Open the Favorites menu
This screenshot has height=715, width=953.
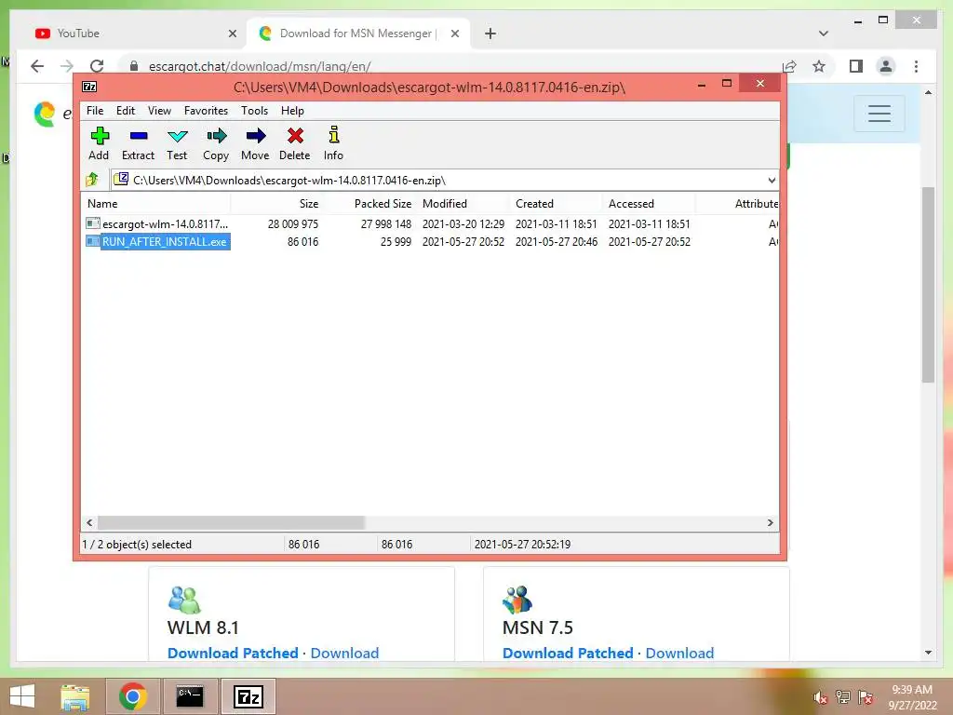click(x=206, y=111)
